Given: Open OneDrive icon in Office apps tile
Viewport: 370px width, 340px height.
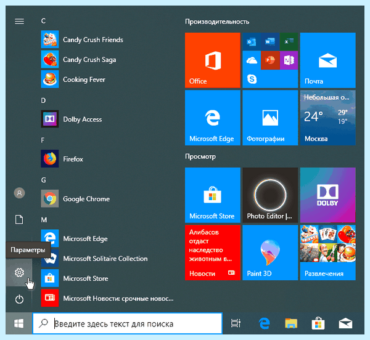Looking at the screenshot, I should (252, 60).
